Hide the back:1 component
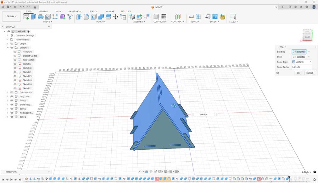The height and width of the screenshot is (183, 318). [x=12, y=109]
